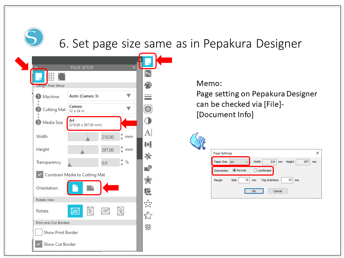Open the Modify overlapping shapes icon
This screenshot has width=344, height=258.
click(x=148, y=168)
